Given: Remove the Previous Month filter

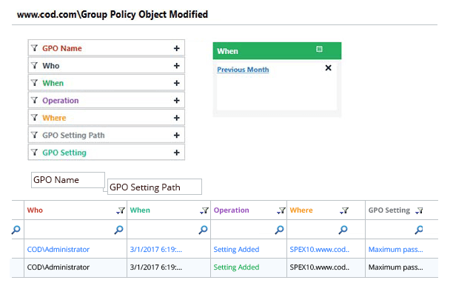Looking at the screenshot, I should pyautogui.click(x=328, y=68).
